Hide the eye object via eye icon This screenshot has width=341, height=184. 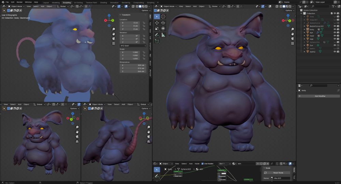[335, 33]
